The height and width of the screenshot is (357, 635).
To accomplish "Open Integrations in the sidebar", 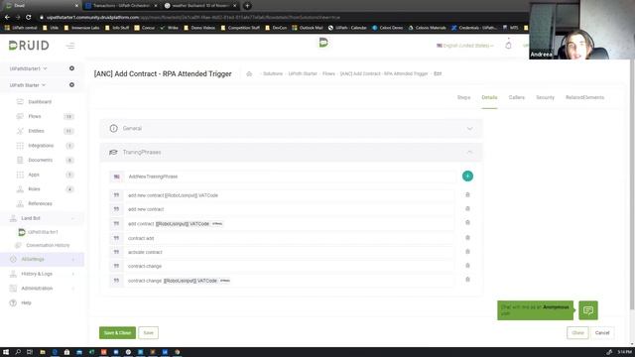I will click(41, 146).
